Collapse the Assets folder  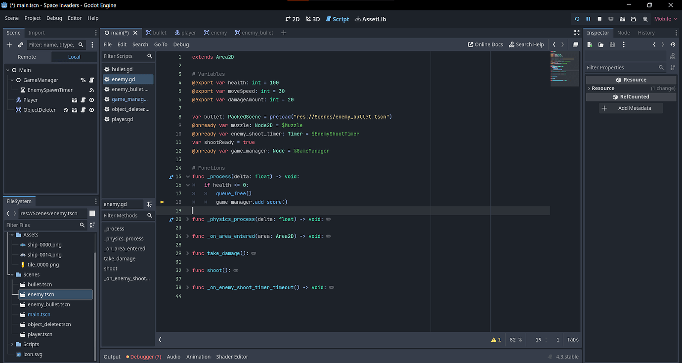(x=12, y=235)
